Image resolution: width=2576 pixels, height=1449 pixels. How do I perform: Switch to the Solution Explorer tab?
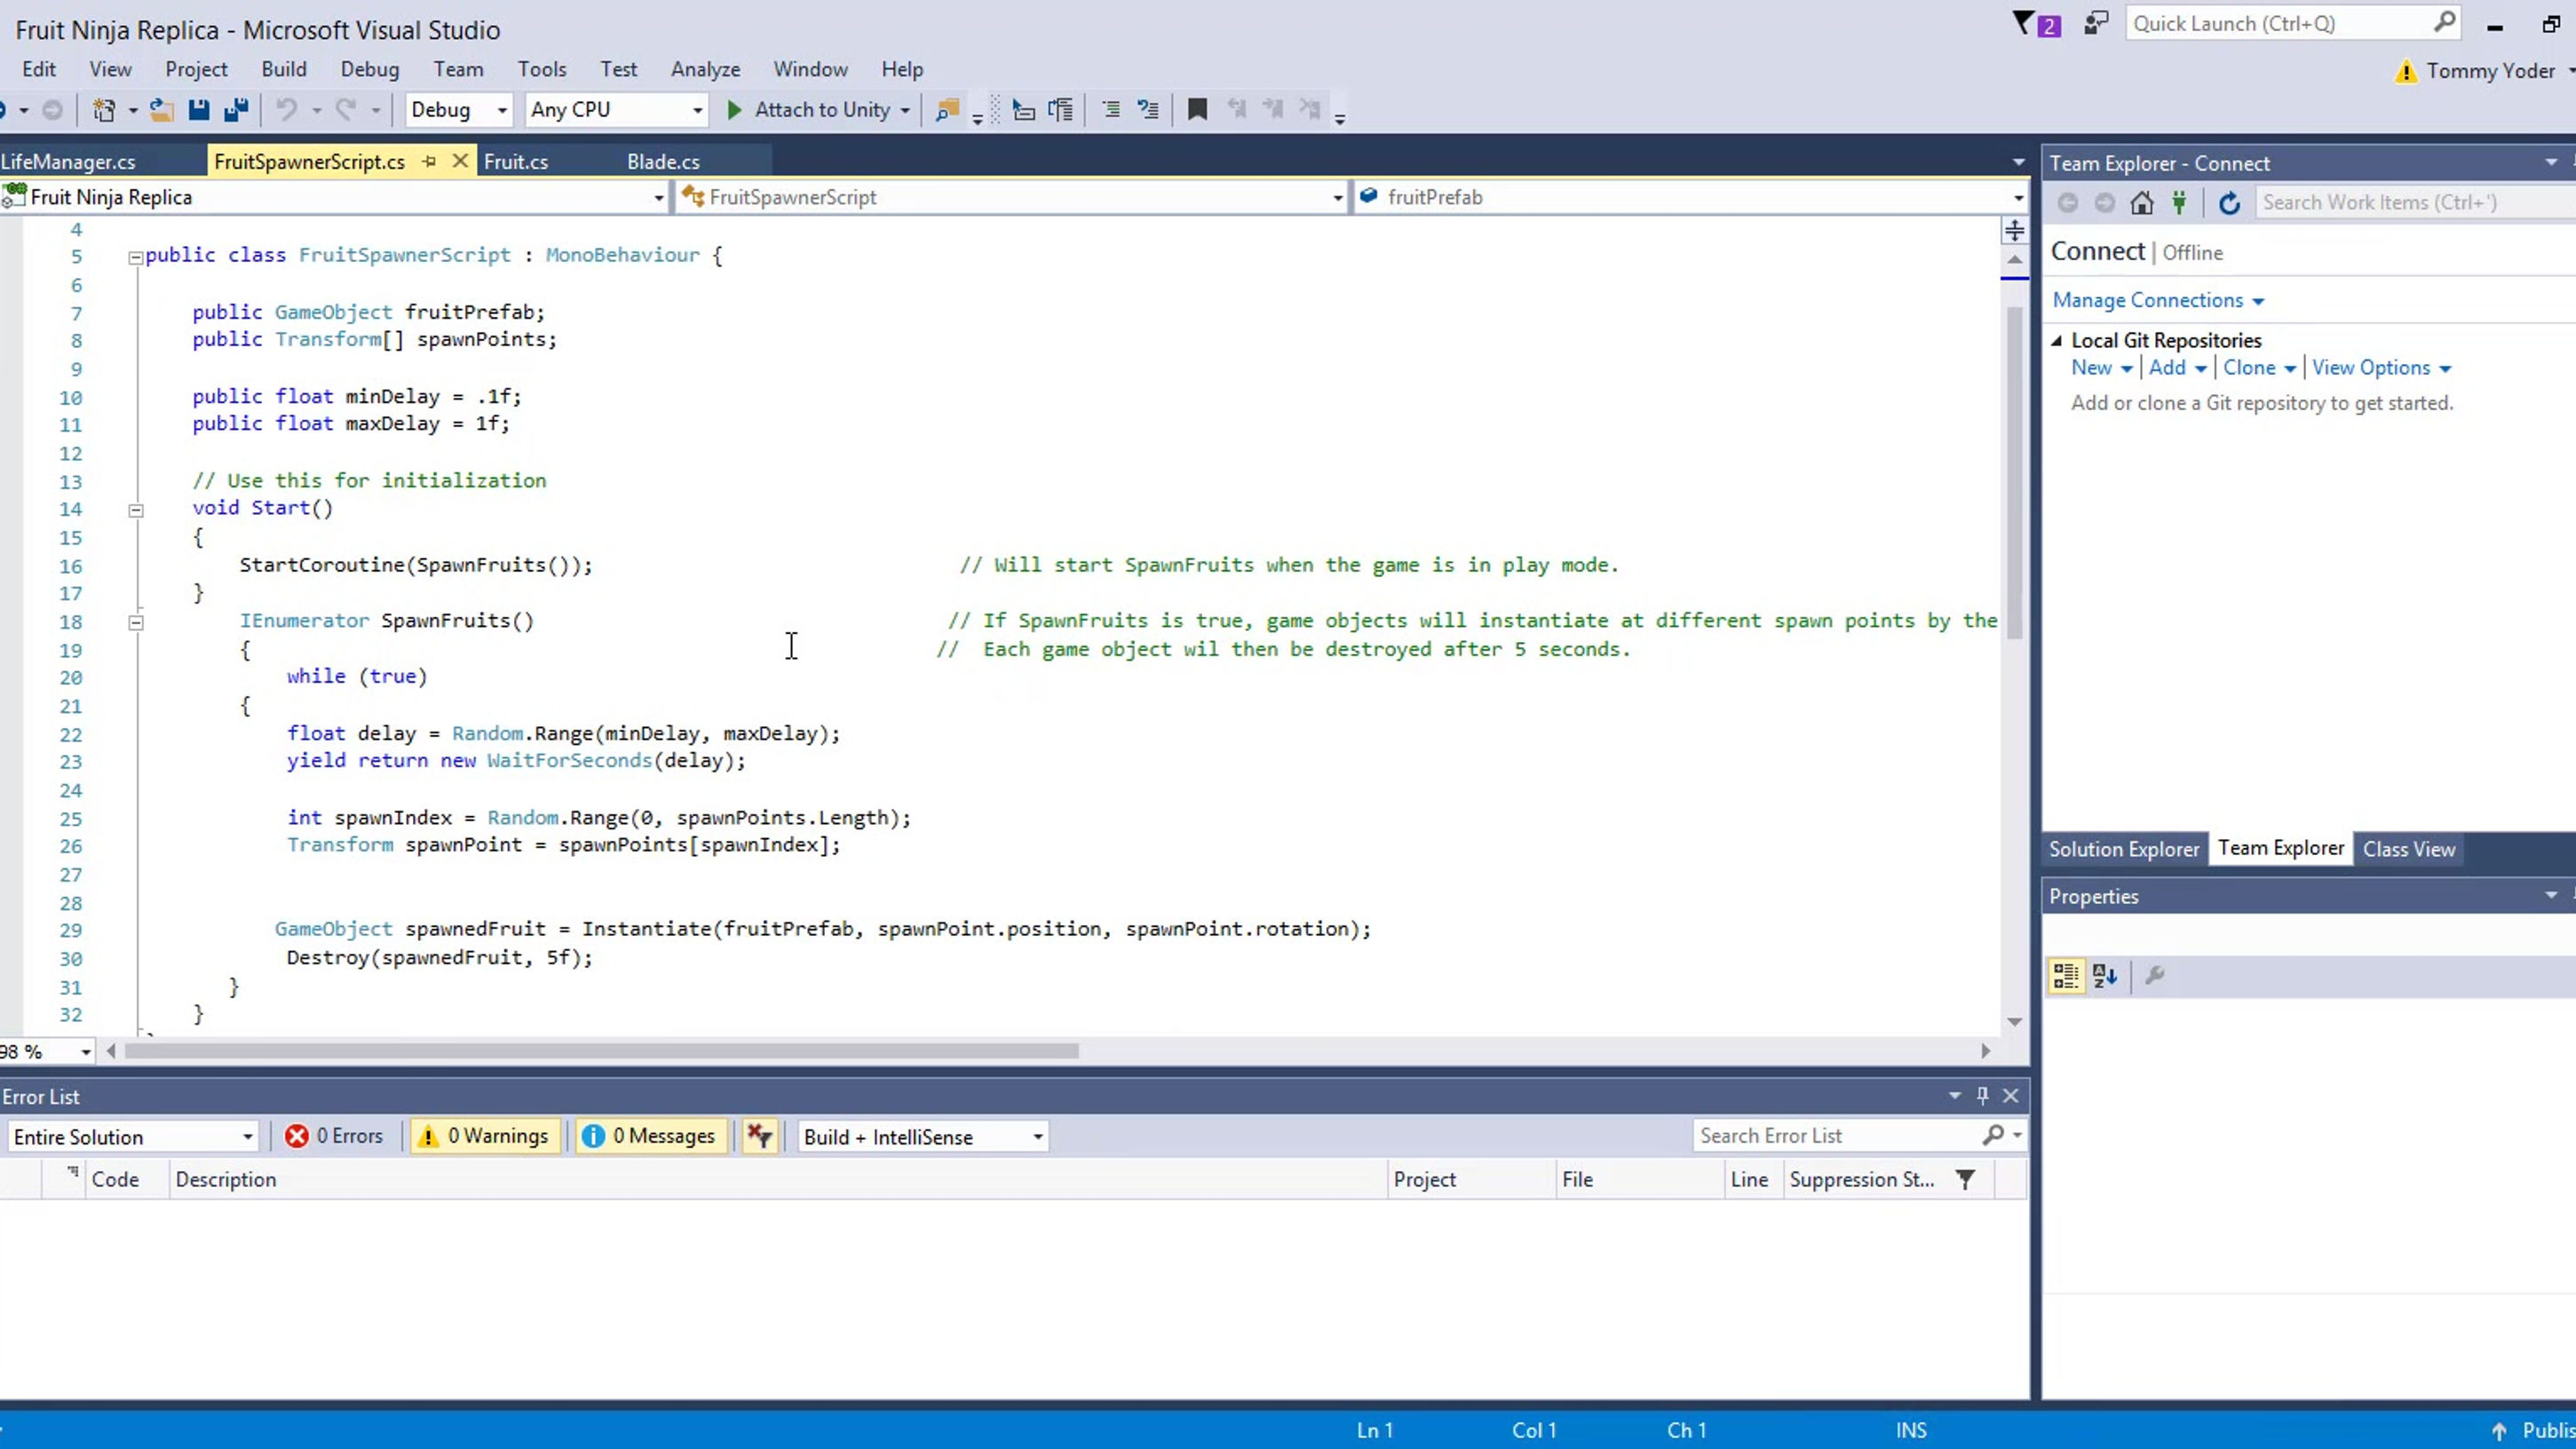2124,849
